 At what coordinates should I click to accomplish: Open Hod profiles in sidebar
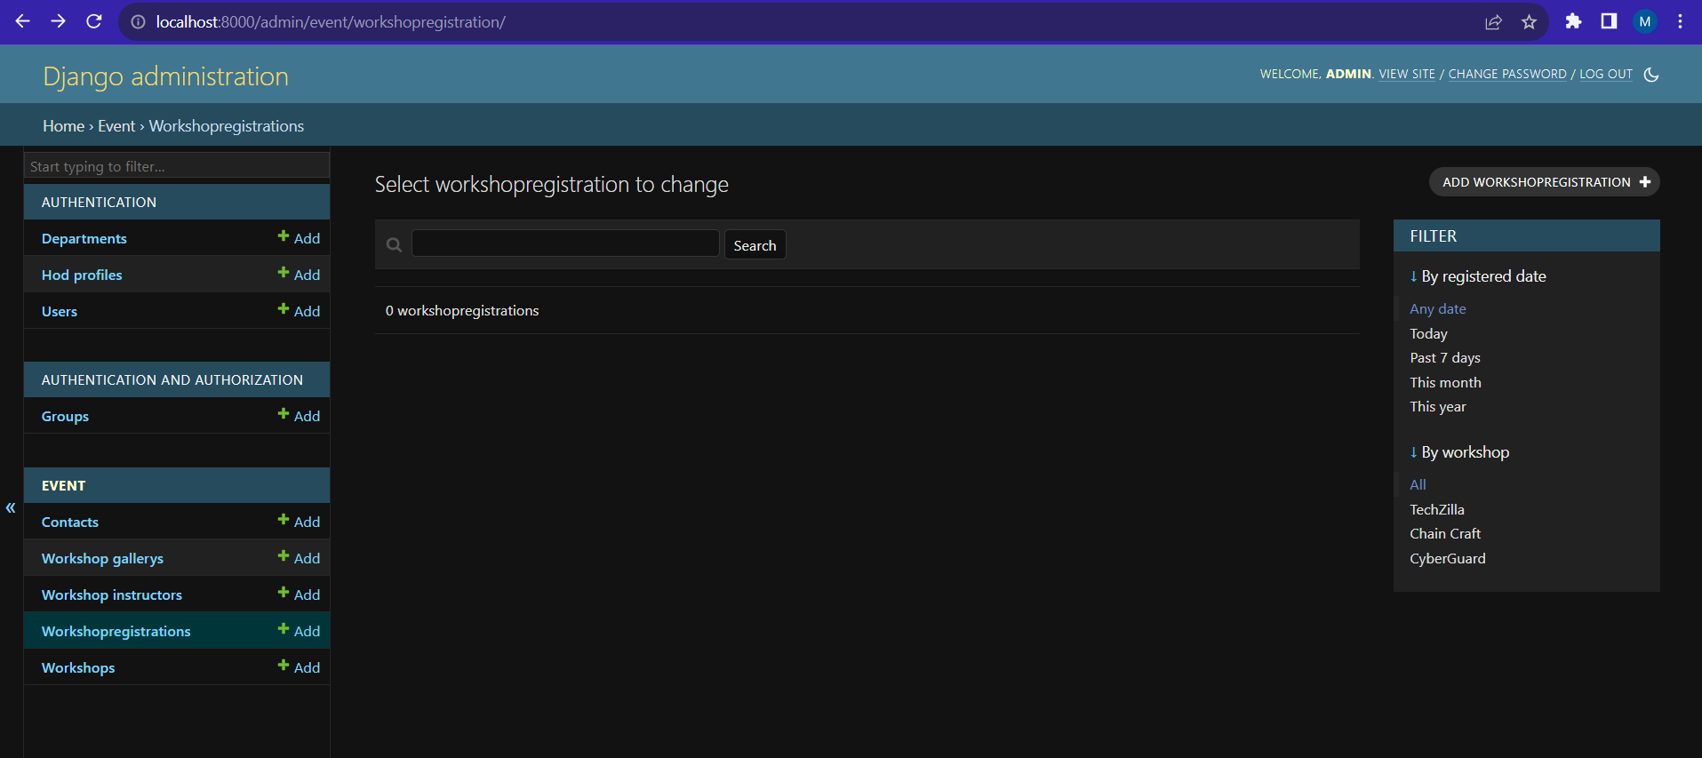82,275
